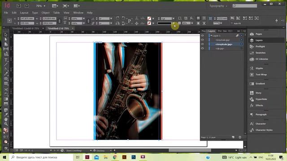Image resolution: width=287 pixels, height=161 pixels.
Task: Open the Layout menu
Action: 24,13
